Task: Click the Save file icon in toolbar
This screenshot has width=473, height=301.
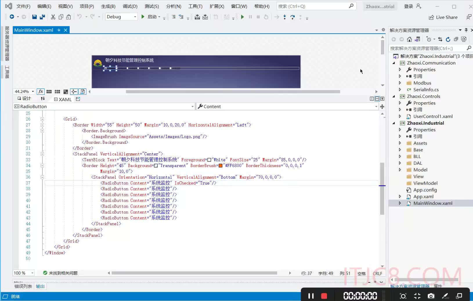Action: (x=34, y=17)
